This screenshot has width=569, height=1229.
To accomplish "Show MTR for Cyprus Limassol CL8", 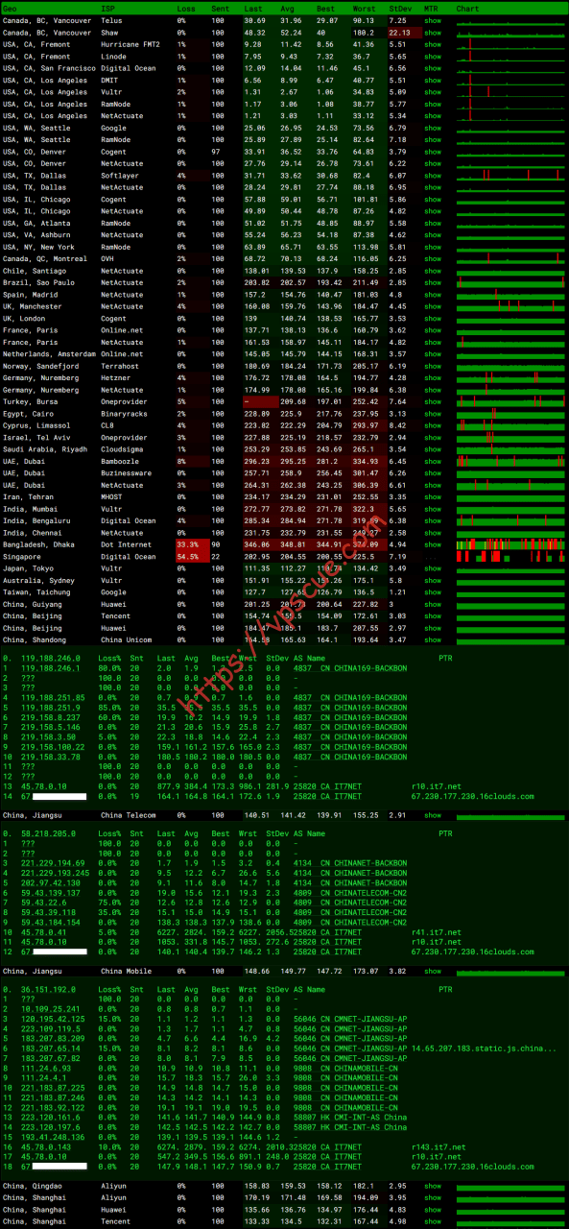I will [x=433, y=425].
